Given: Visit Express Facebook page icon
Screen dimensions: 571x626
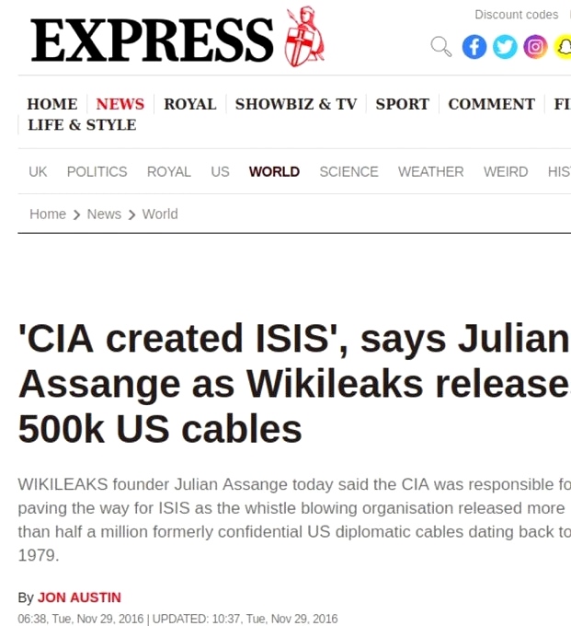Looking at the screenshot, I should (474, 47).
